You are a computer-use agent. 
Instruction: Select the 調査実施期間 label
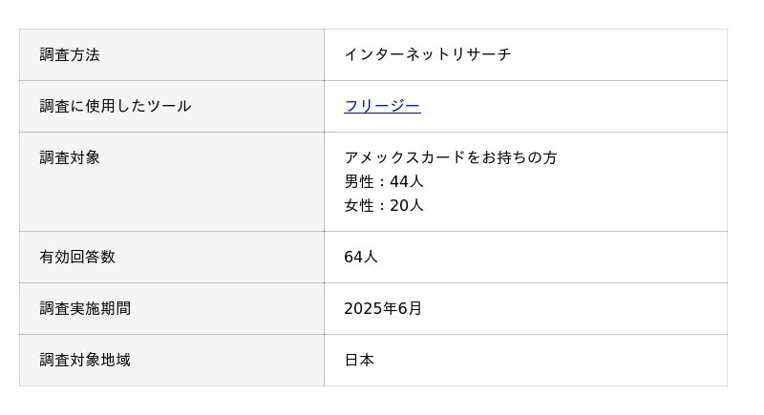click(85, 308)
